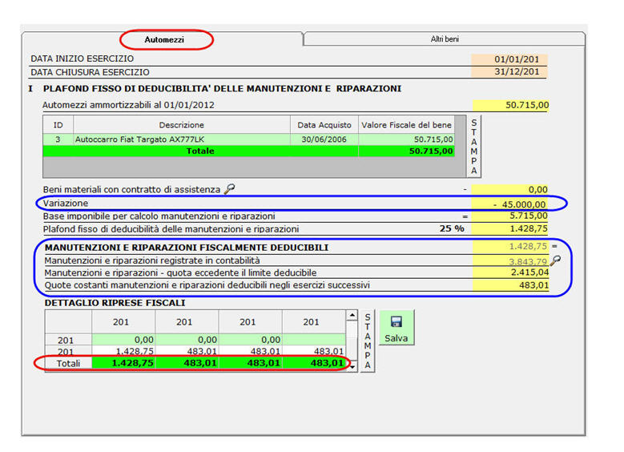Edit the data chiusura esercizio field 31/12/201
The height and width of the screenshot is (452, 624).
point(509,71)
